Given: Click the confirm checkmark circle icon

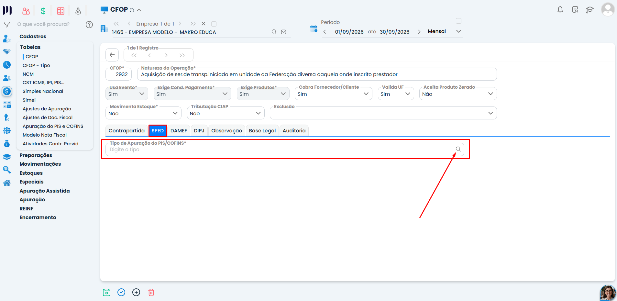Looking at the screenshot, I should pyautogui.click(x=121, y=292).
